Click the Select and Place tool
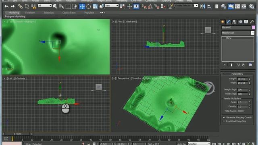The height and width of the screenshot is (145, 258). [x=102, y=6]
